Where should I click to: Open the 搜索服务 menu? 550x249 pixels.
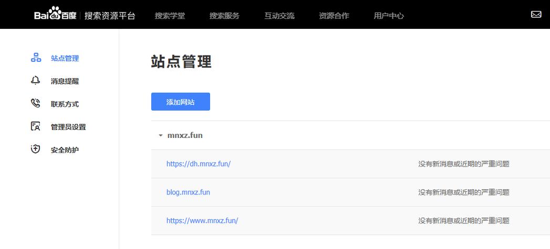point(224,16)
